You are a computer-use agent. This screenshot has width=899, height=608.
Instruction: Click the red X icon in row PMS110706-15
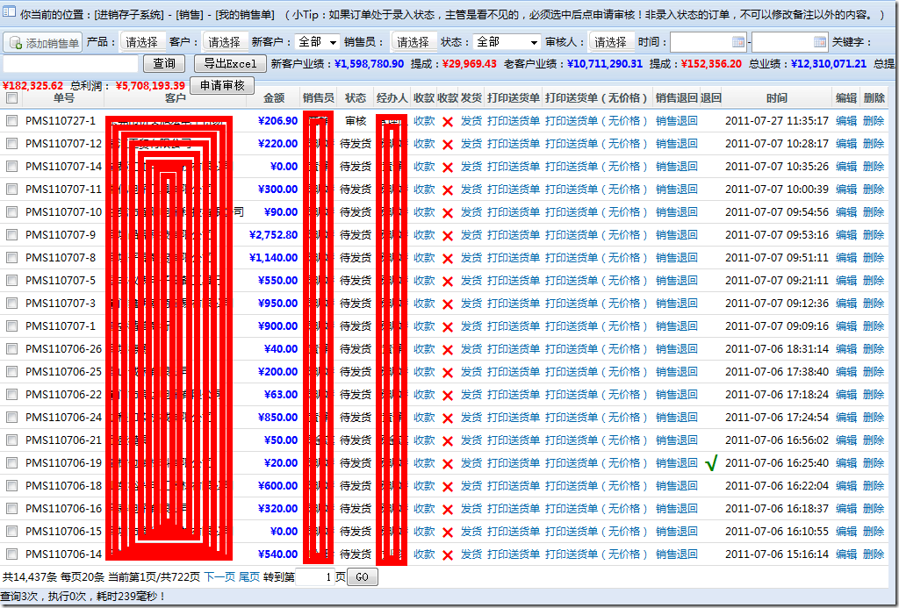(x=448, y=532)
